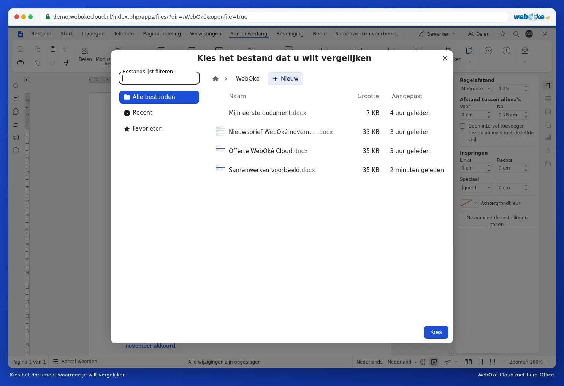The height and width of the screenshot is (386, 564).
Task: Open Nederlands - Nederland language dropdown
Action: coord(387,362)
